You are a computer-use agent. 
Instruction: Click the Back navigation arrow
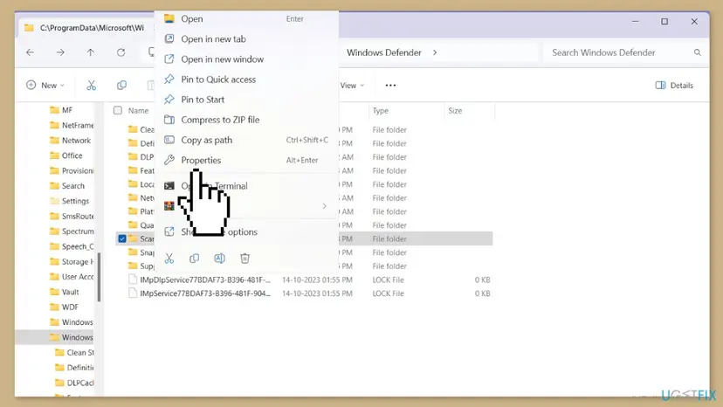(31, 52)
